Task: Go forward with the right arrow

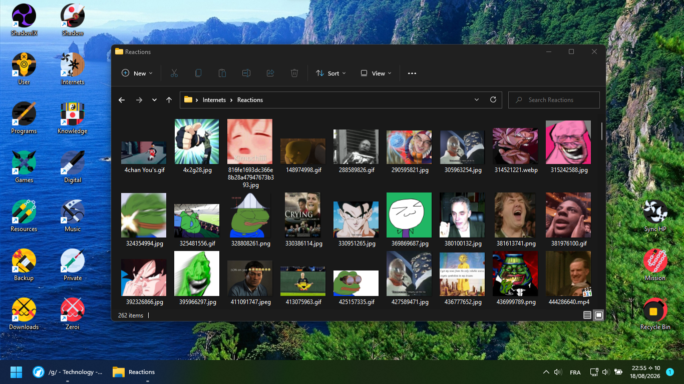Action: 139,100
